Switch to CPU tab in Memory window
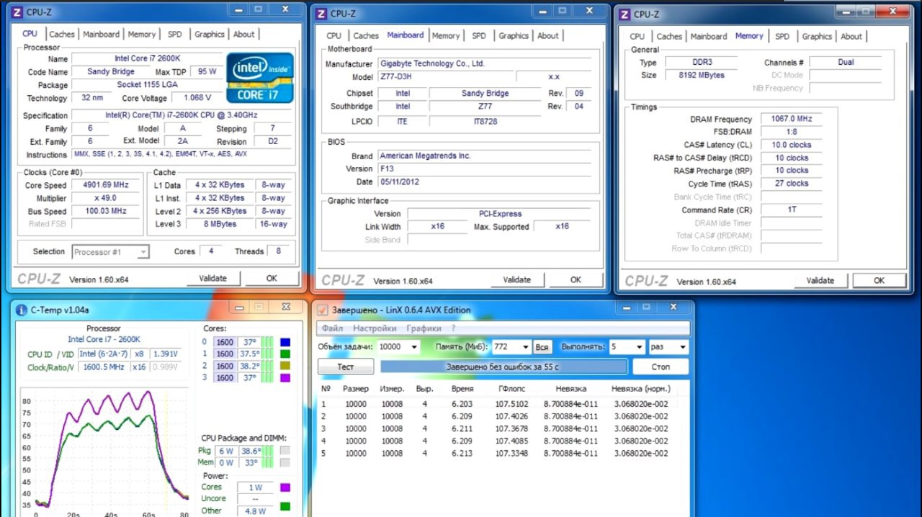 pyautogui.click(x=637, y=36)
